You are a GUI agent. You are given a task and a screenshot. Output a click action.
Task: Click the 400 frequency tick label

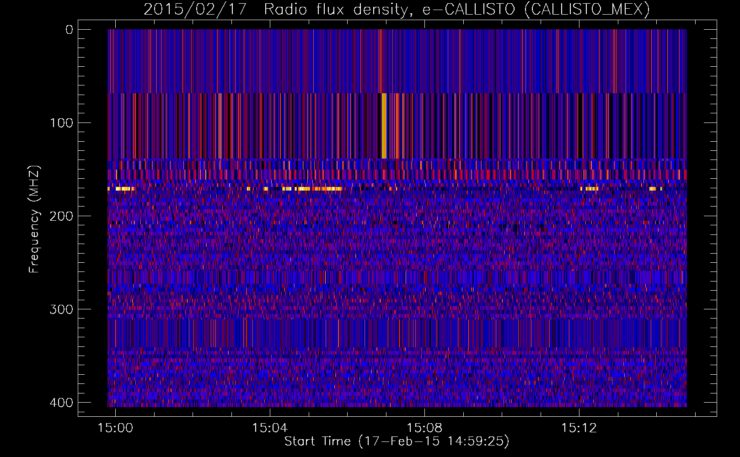click(x=61, y=403)
